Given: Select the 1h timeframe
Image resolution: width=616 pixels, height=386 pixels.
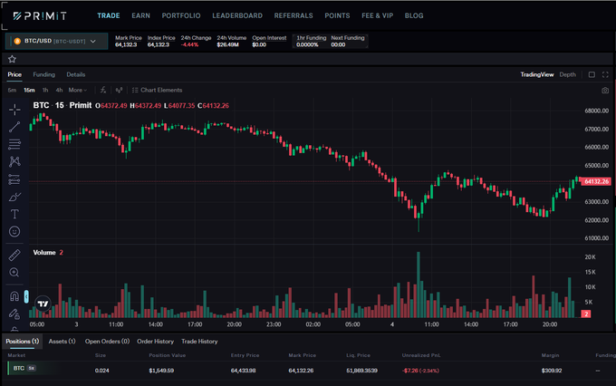Looking at the screenshot, I should pos(45,90).
